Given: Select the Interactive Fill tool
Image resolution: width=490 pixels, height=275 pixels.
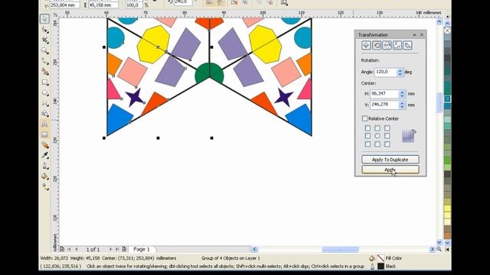Looking at the screenshot, I should 45,186.
